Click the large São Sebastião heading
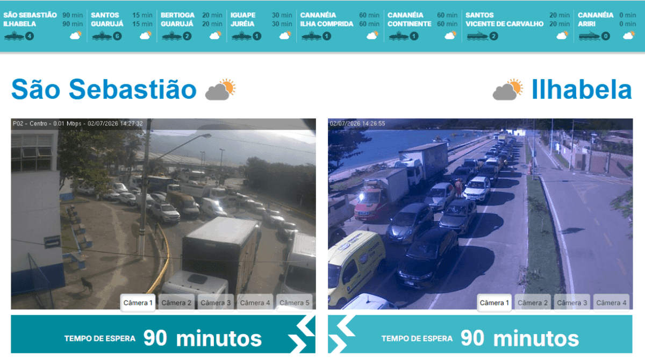645x363 pixels. [x=104, y=89]
